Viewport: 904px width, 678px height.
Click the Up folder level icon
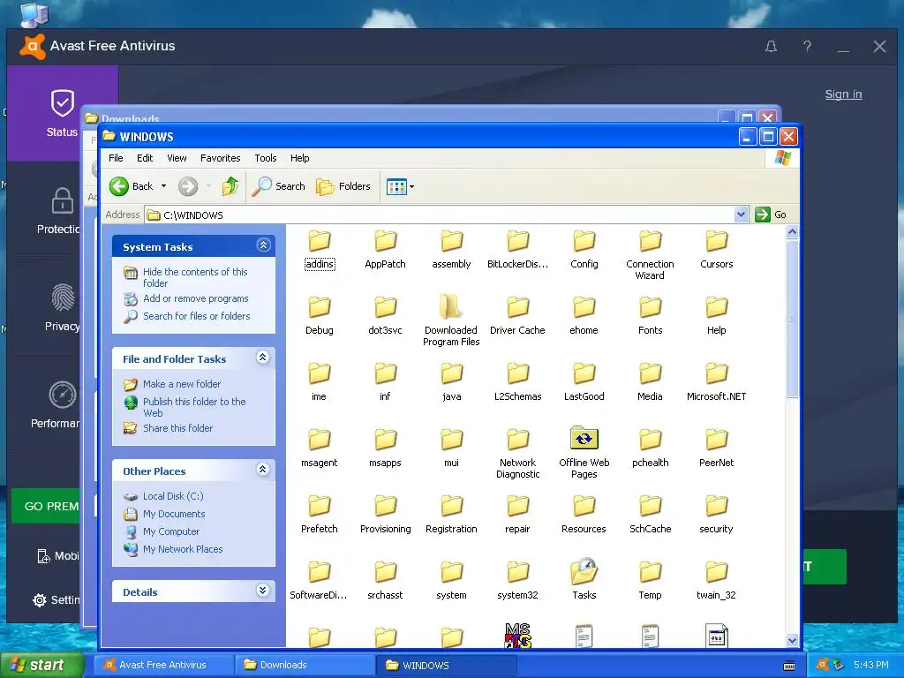pos(230,186)
